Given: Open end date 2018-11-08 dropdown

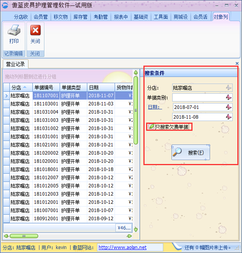Looking at the screenshot, I should coord(228,117).
